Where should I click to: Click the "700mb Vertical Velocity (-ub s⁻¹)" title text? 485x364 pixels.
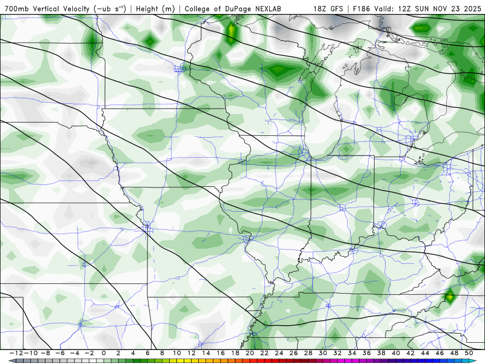[x=65, y=8]
